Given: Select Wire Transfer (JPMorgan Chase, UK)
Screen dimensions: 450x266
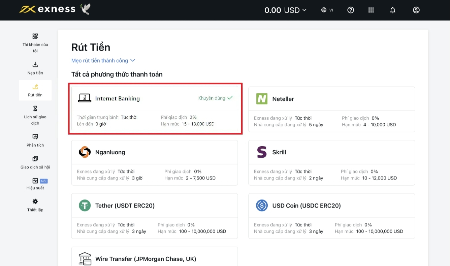Looking at the screenshot, I should [155, 256].
